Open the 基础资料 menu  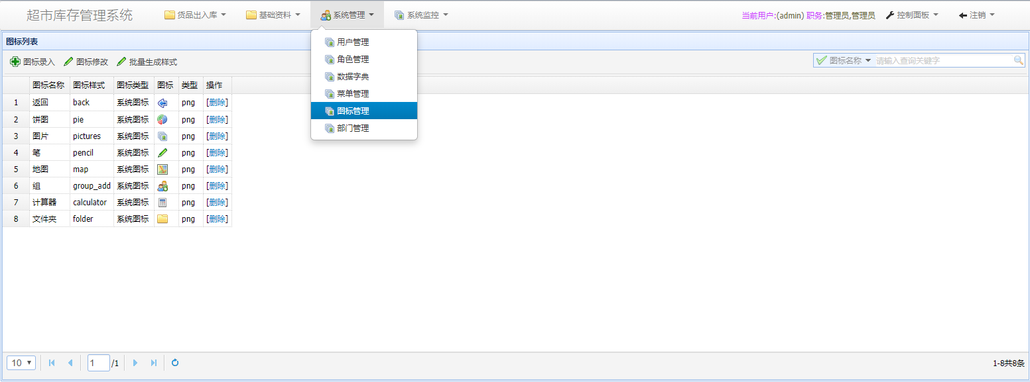click(273, 15)
